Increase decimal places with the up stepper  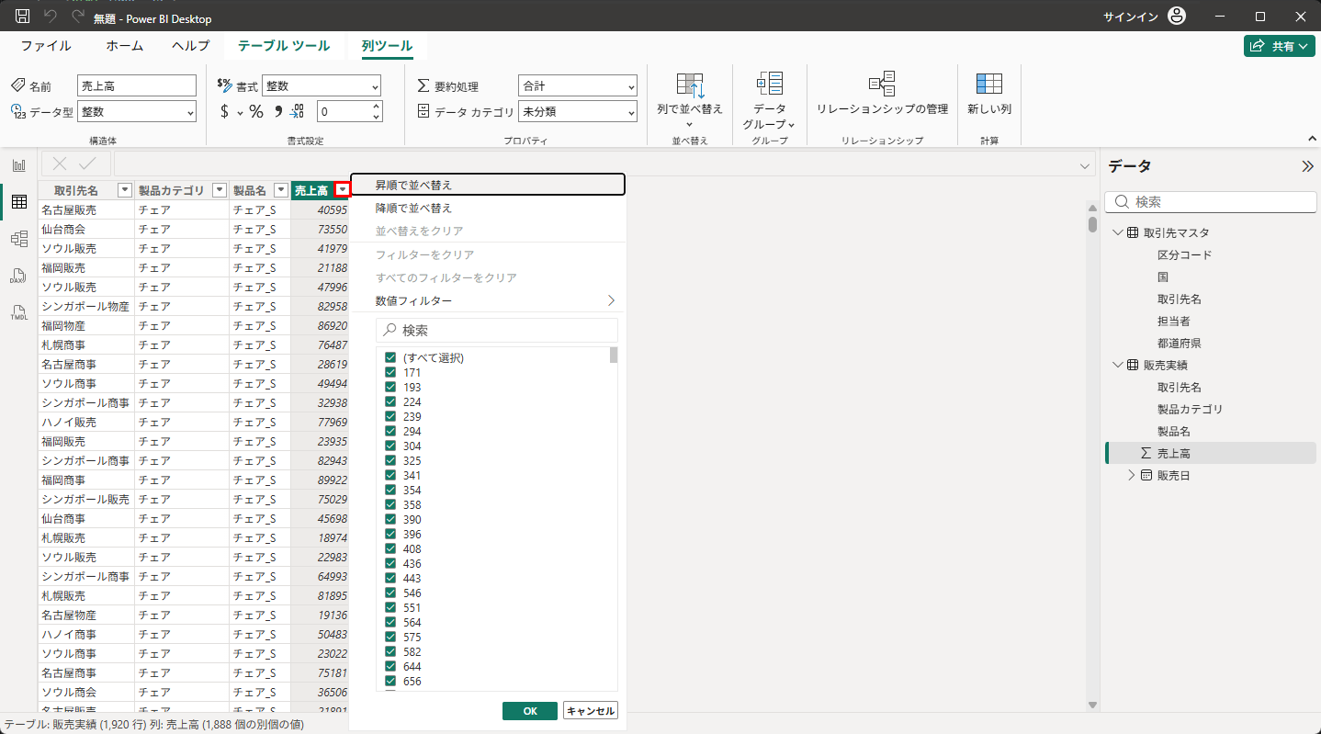click(x=376, y=106)
